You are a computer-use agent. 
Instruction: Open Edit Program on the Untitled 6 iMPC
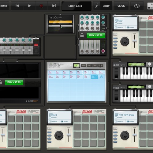tap(53, 118)
